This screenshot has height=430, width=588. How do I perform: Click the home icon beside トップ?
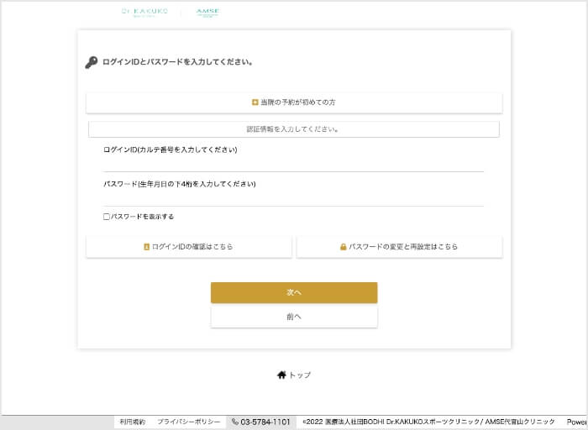[281, 375]
